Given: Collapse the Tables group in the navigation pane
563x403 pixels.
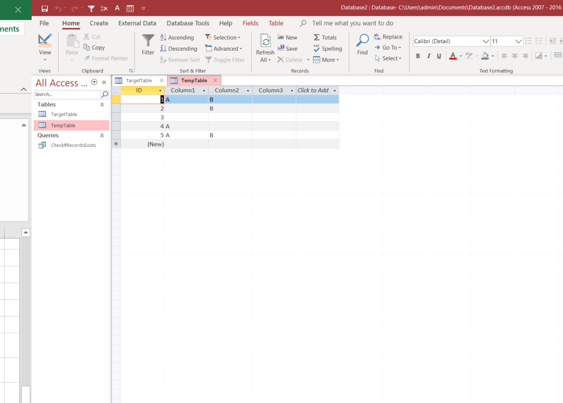Looking at the screenshot, I should (x=102, y=105).
